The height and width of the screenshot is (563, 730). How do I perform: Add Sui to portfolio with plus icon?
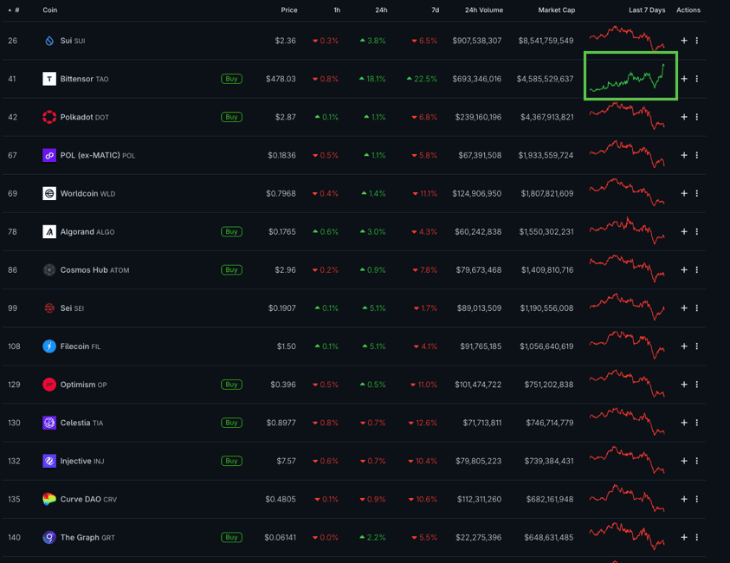click(x=684, y=41)
